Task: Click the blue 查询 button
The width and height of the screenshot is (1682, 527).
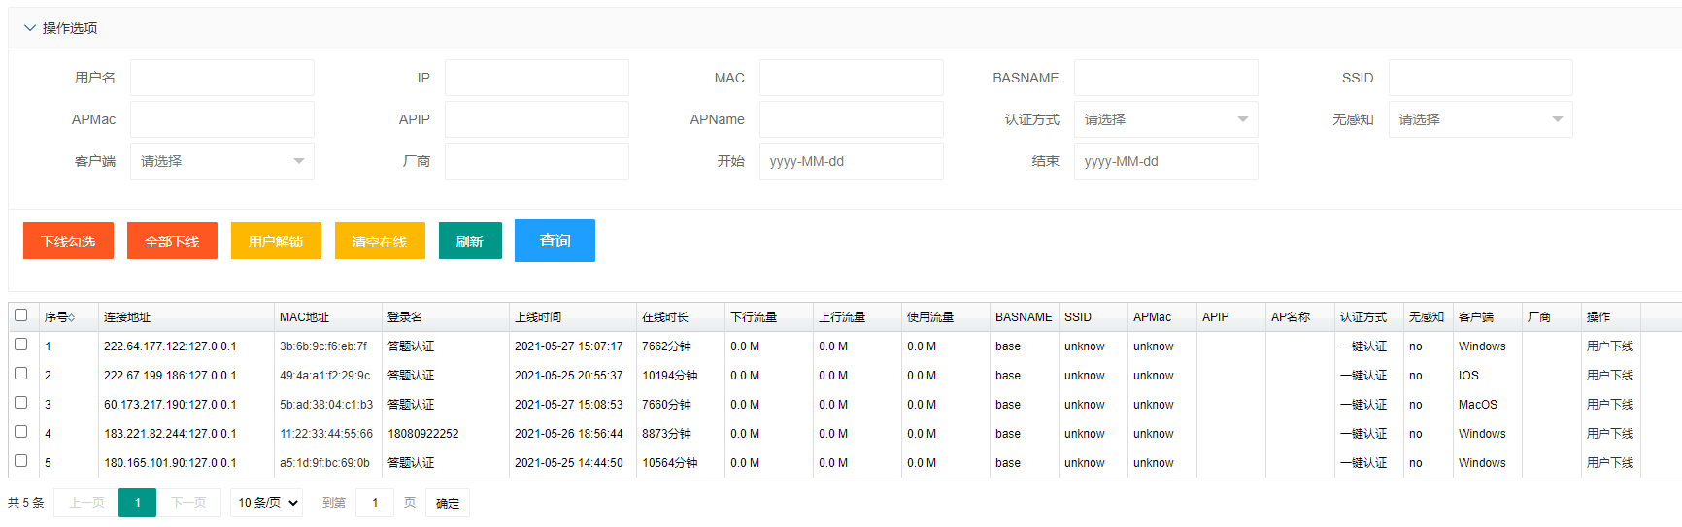Action: point(555,241)
